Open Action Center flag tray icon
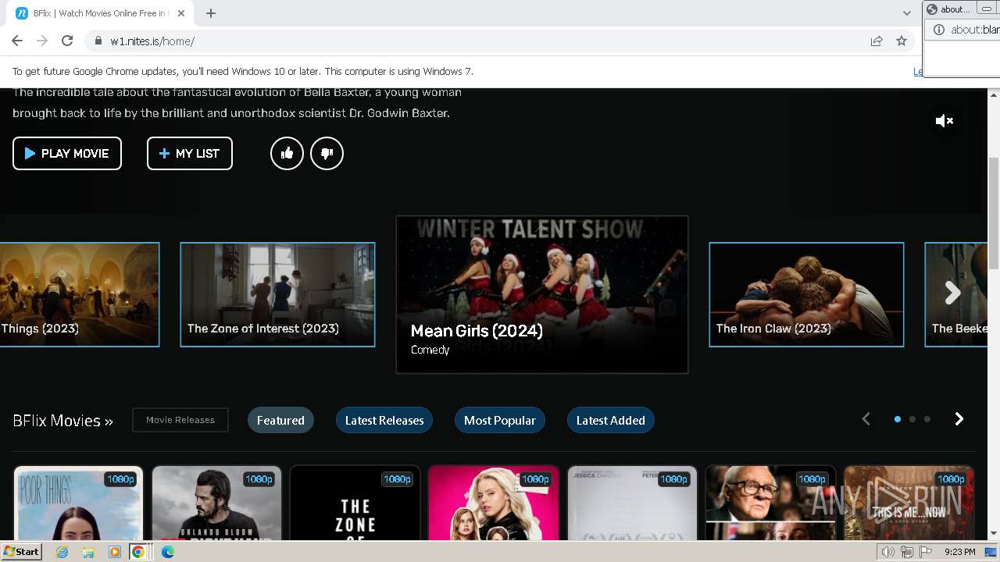Screen dimensions: 1000x562 click(x=925, y=552)
